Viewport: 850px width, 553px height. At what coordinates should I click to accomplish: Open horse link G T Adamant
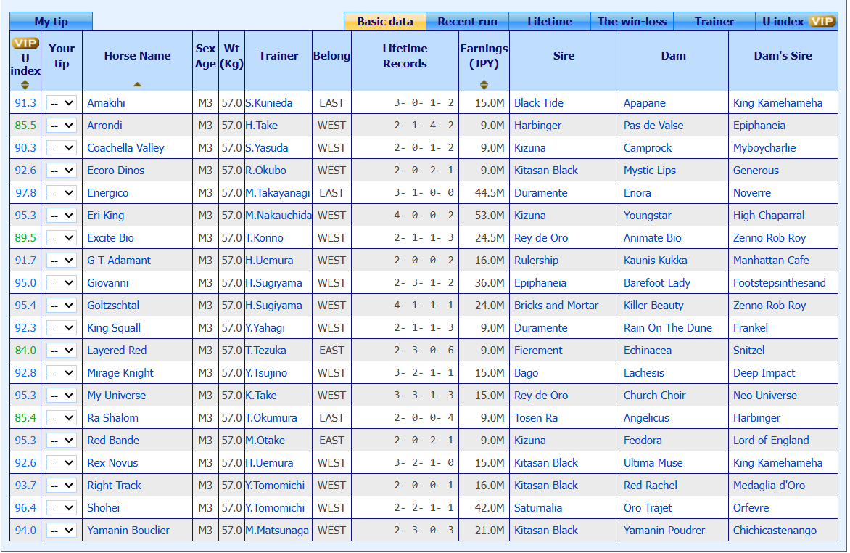pyautogui.click(x=119, y=261)
